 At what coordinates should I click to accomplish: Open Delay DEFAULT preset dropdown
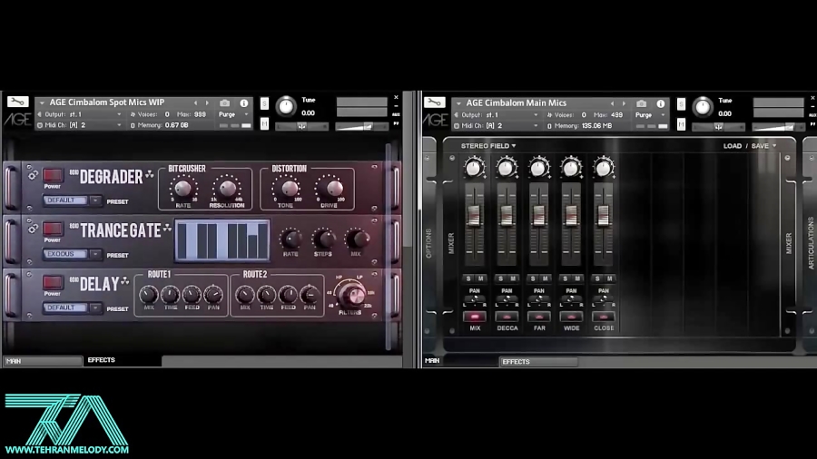pyautogui.click(x=73, y=308)
